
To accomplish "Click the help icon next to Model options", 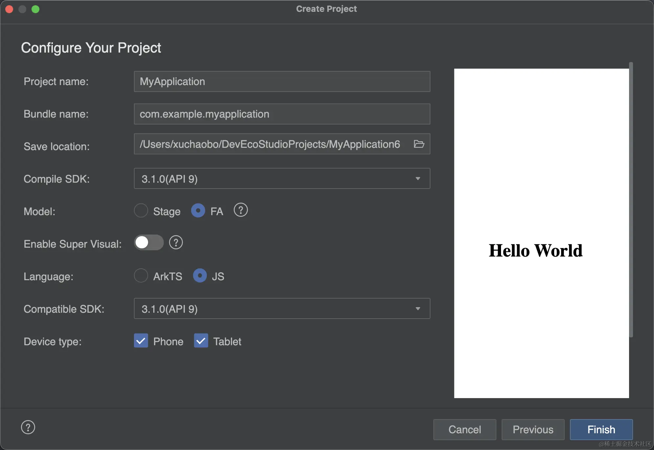I will click(241, 210).
